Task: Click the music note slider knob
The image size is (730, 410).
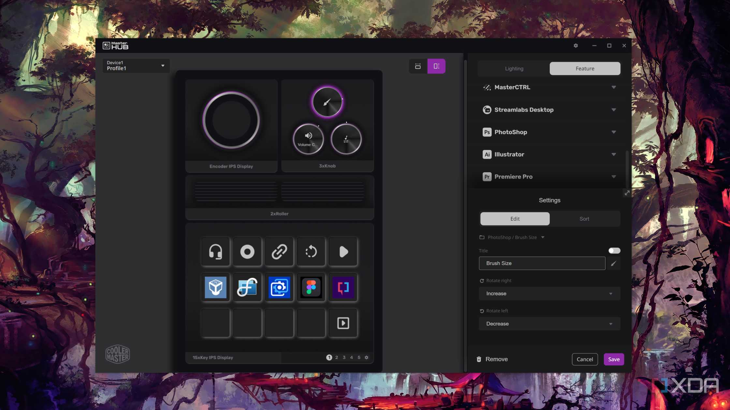Action: pos(346,139)
